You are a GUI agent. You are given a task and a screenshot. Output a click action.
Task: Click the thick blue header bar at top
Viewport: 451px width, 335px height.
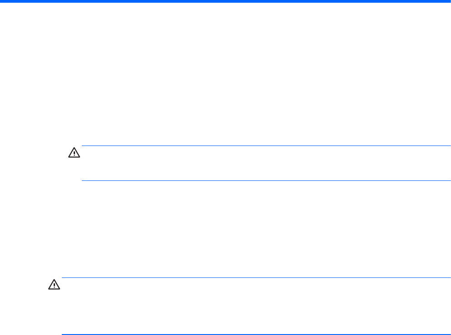tap(225, 2)
